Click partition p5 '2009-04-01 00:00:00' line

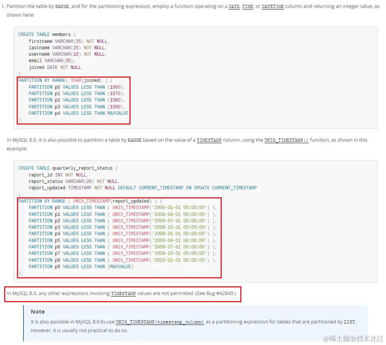123,240
